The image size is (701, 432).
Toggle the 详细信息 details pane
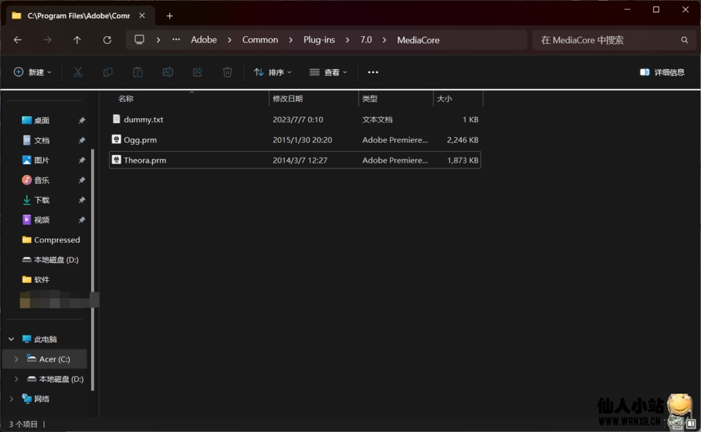661,72
